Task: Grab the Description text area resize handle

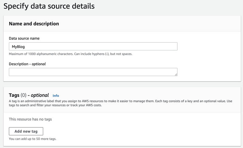Action: coord(176,74)
